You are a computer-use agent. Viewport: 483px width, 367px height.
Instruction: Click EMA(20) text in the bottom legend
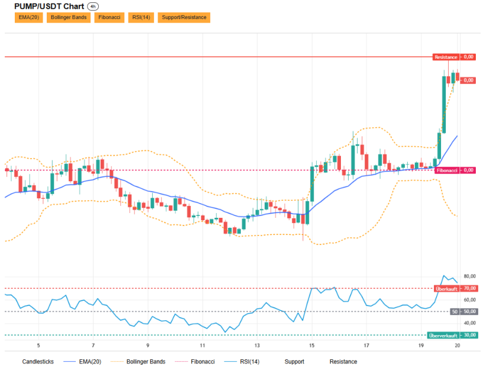pos(90,362)
